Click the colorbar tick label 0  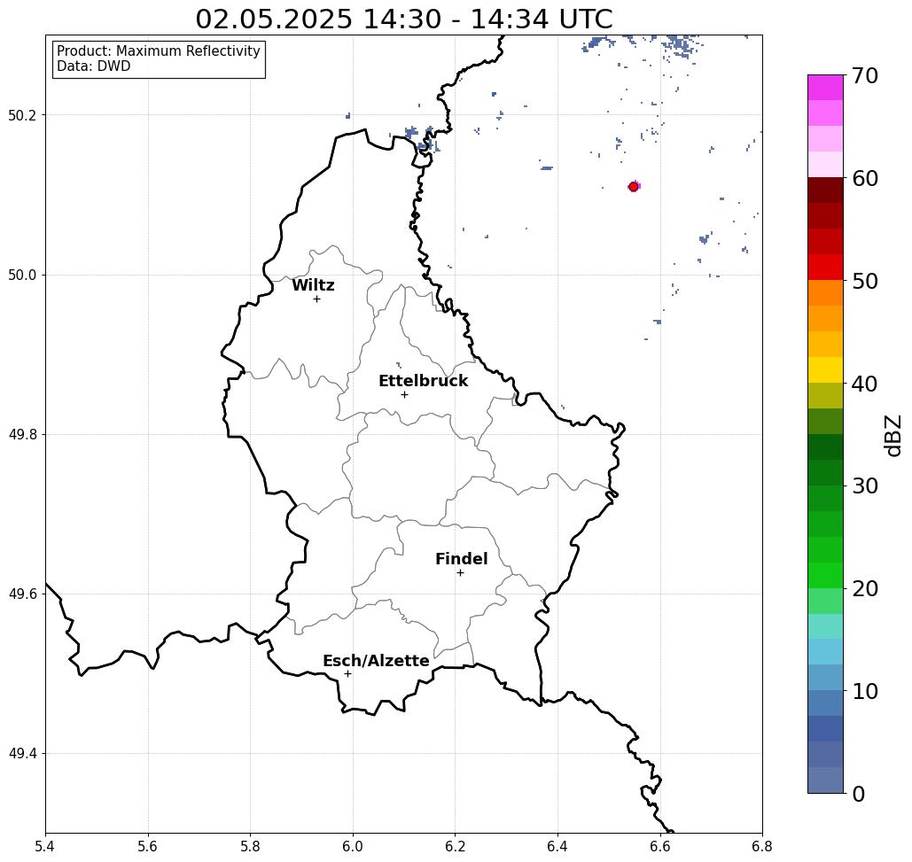(859, 794)
